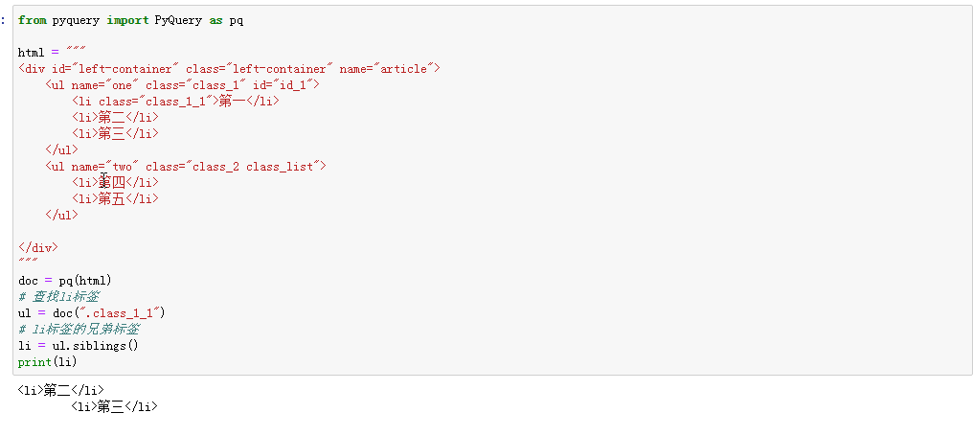Click the <li>第五</li> code line
Image resolution: width=973 pixels, height=436 pixels.
coord(115,199)
